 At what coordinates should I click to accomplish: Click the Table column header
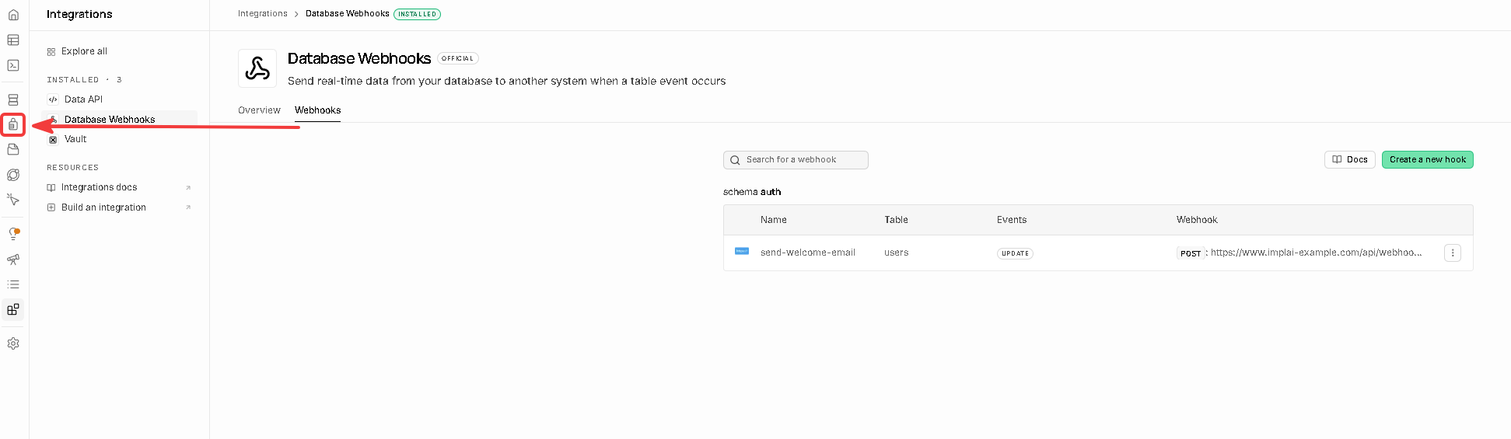tap(896, 220)
